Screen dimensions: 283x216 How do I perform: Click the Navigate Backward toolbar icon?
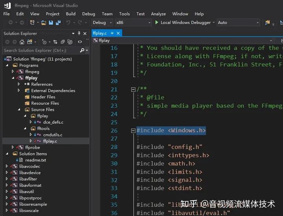point(11,22)
